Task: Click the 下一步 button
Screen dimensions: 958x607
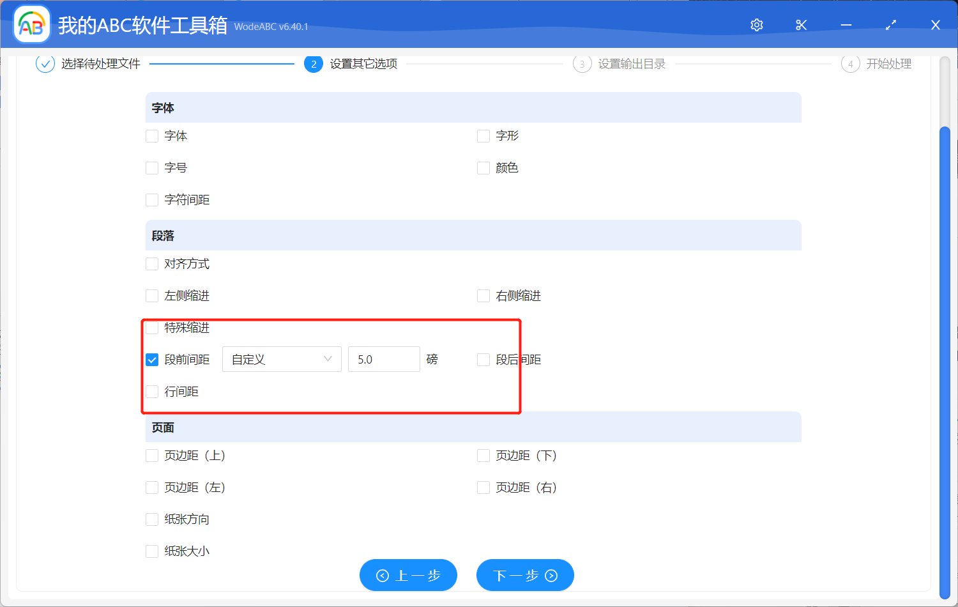Action: pyautogui.click(x=525, y=575)
